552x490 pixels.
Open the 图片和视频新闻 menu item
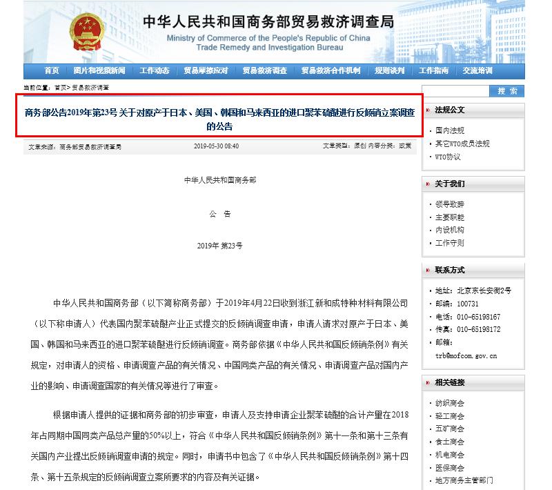pyautogui.click(x=99, y=71)
